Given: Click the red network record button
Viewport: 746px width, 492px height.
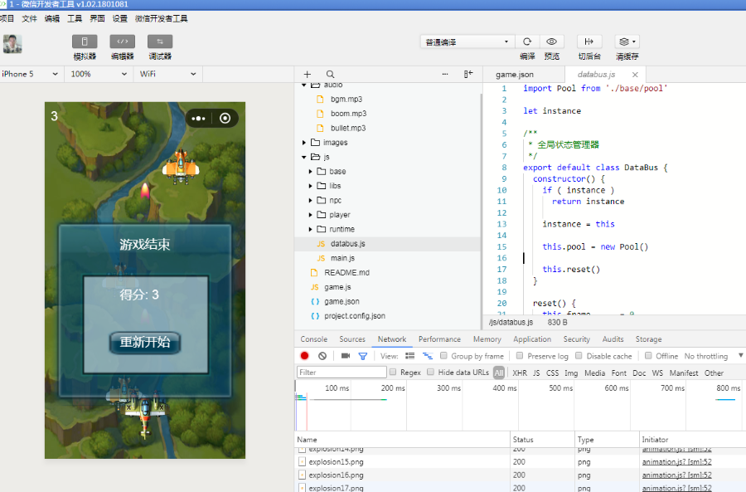Looking at the screenshot, I should [305, 356].
